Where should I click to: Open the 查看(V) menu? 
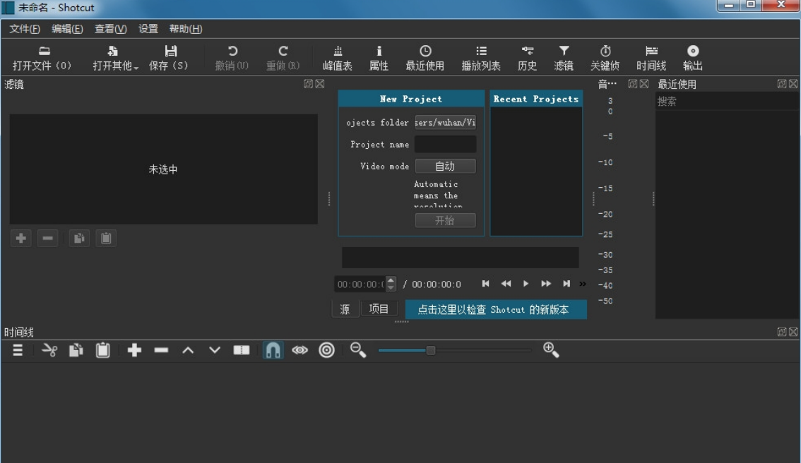(110, 29)
